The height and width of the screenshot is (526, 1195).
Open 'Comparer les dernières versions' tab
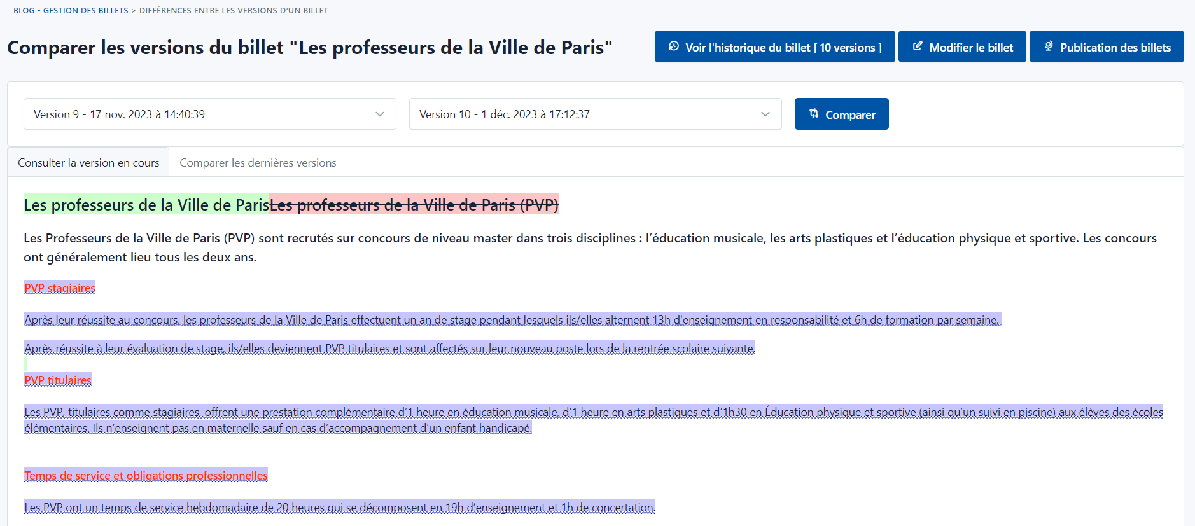click(258, 163)
